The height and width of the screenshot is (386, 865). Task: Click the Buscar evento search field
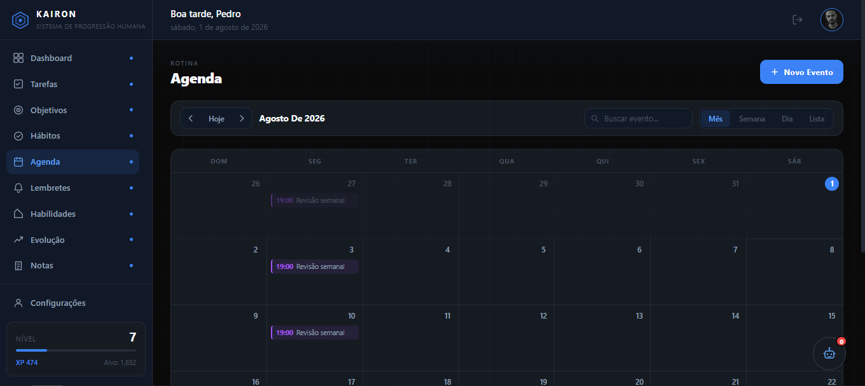point(639,118)
